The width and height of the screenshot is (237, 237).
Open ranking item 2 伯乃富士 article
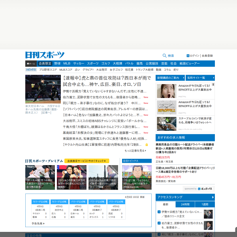point(182,225)
